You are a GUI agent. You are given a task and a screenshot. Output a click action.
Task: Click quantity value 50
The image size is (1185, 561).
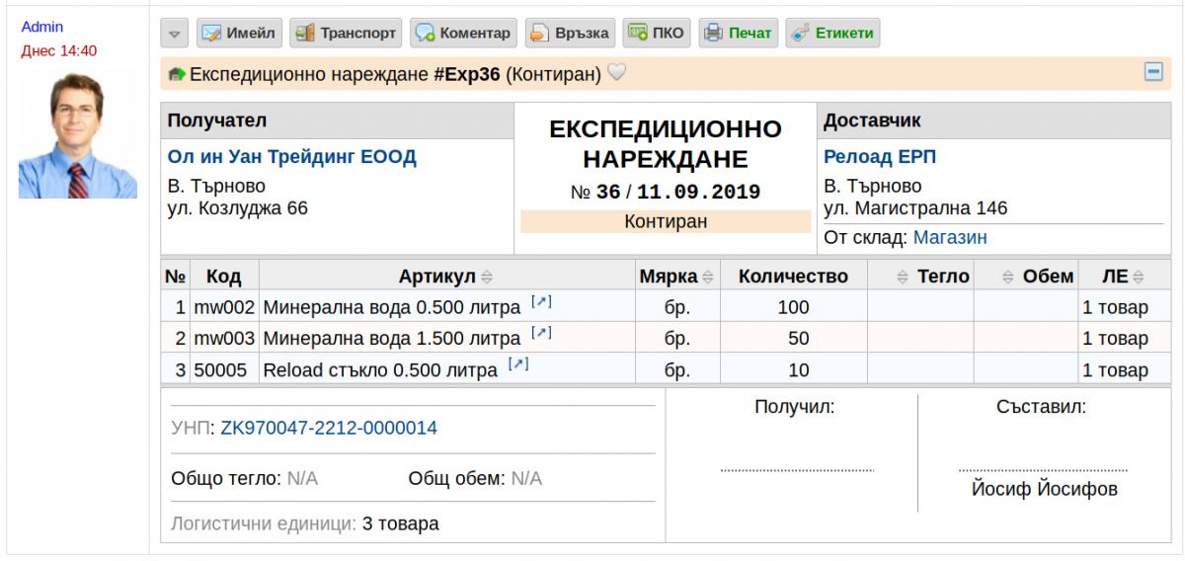[x=799, y=339]
